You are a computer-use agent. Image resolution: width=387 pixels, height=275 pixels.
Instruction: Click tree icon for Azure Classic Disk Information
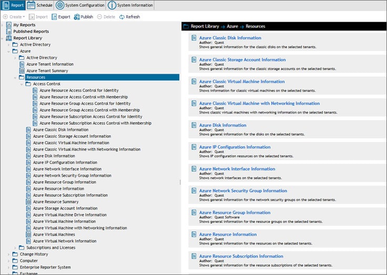pos(28,129)
